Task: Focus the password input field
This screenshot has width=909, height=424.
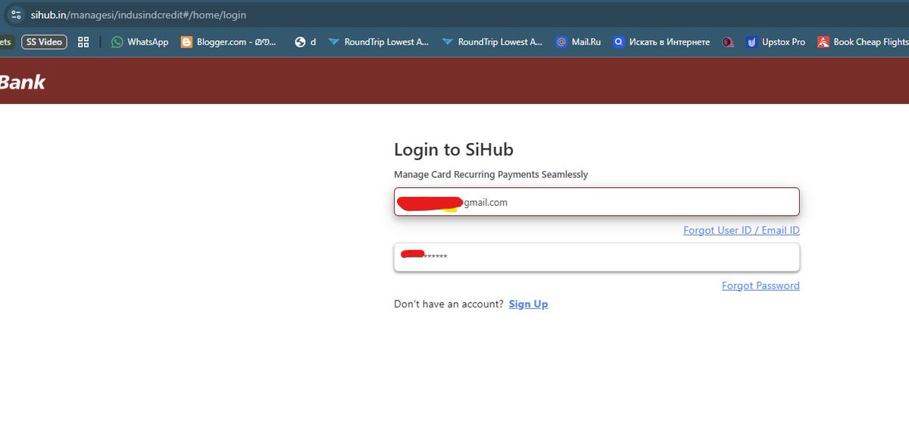Action: point(597,257)
